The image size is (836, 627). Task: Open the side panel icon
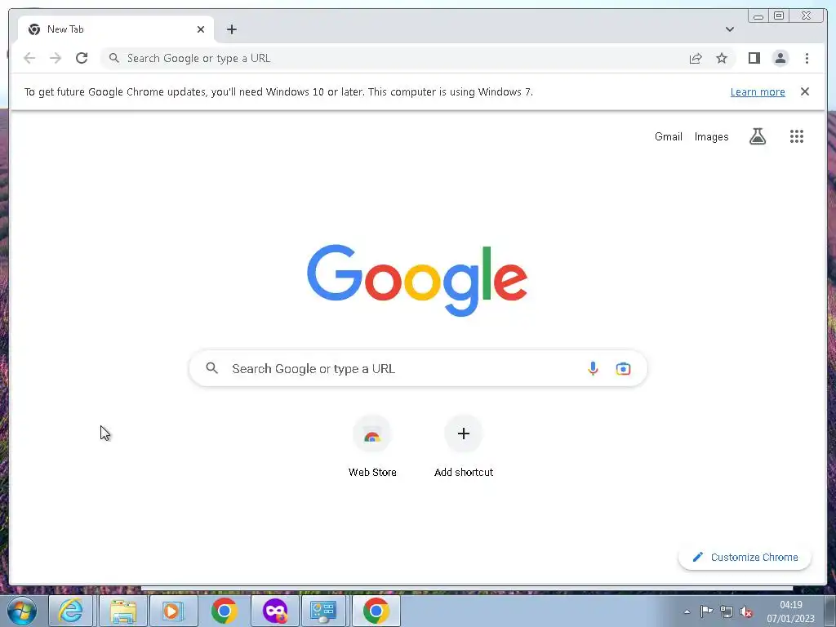point(754,58)
